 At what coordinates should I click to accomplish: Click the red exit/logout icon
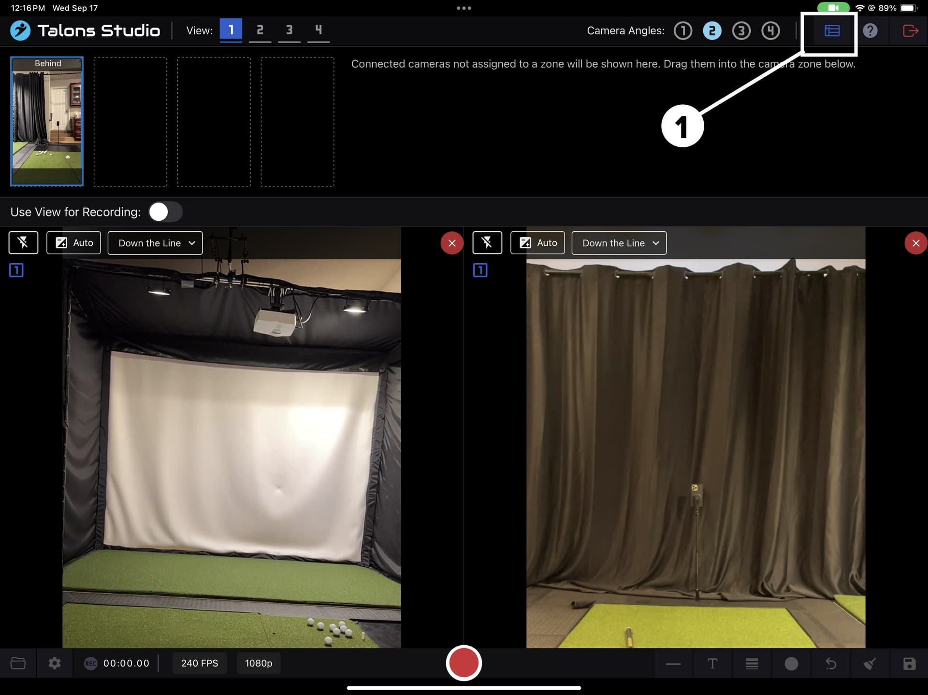click(910, 31)
